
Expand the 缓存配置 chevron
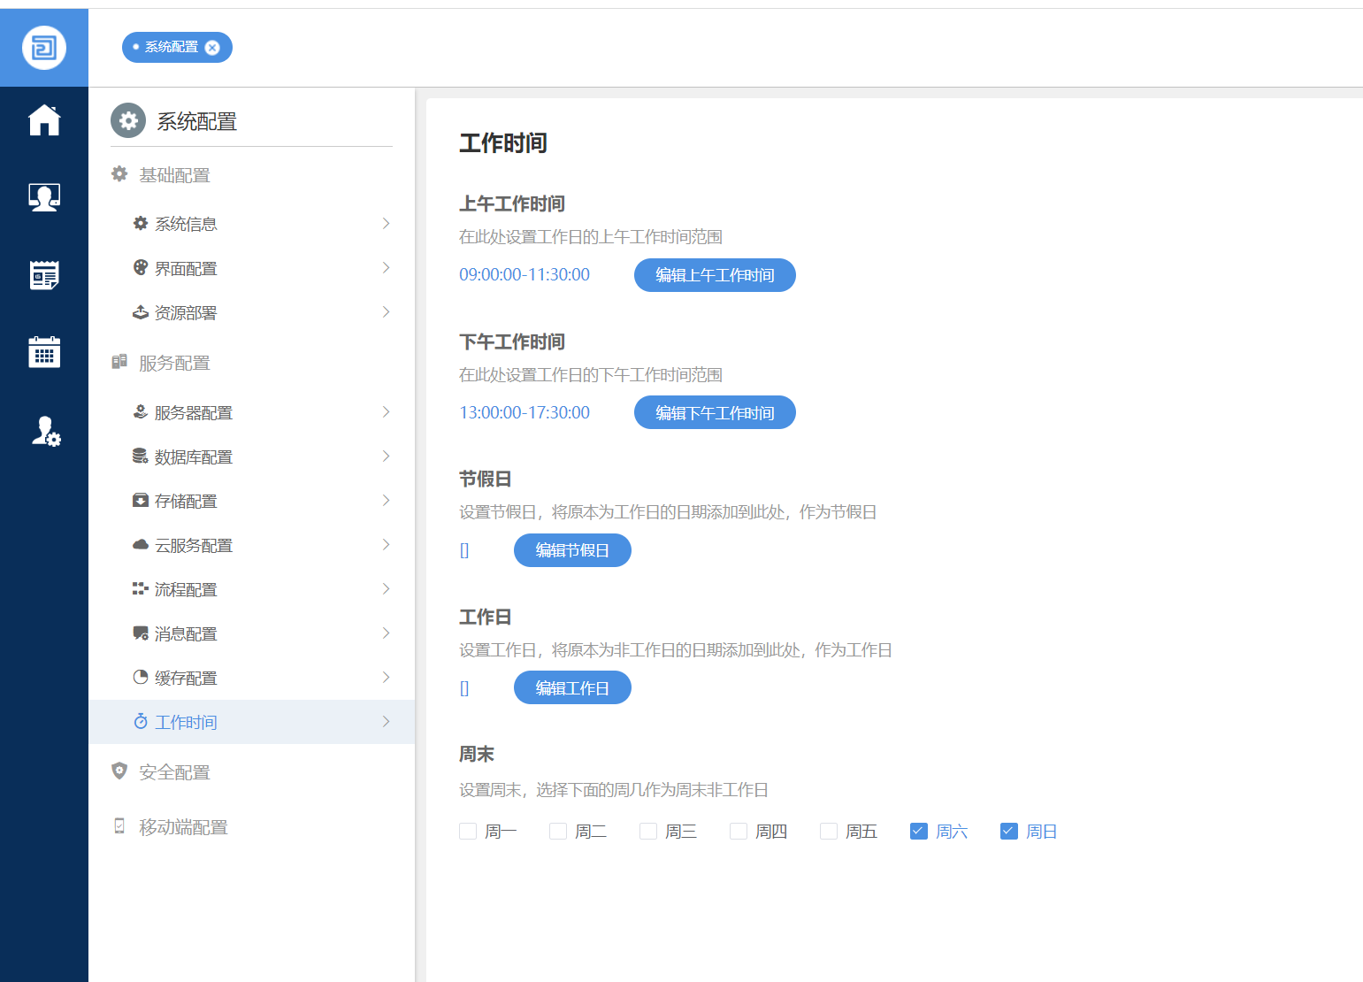pyautogui.click(x=386, y=678)
